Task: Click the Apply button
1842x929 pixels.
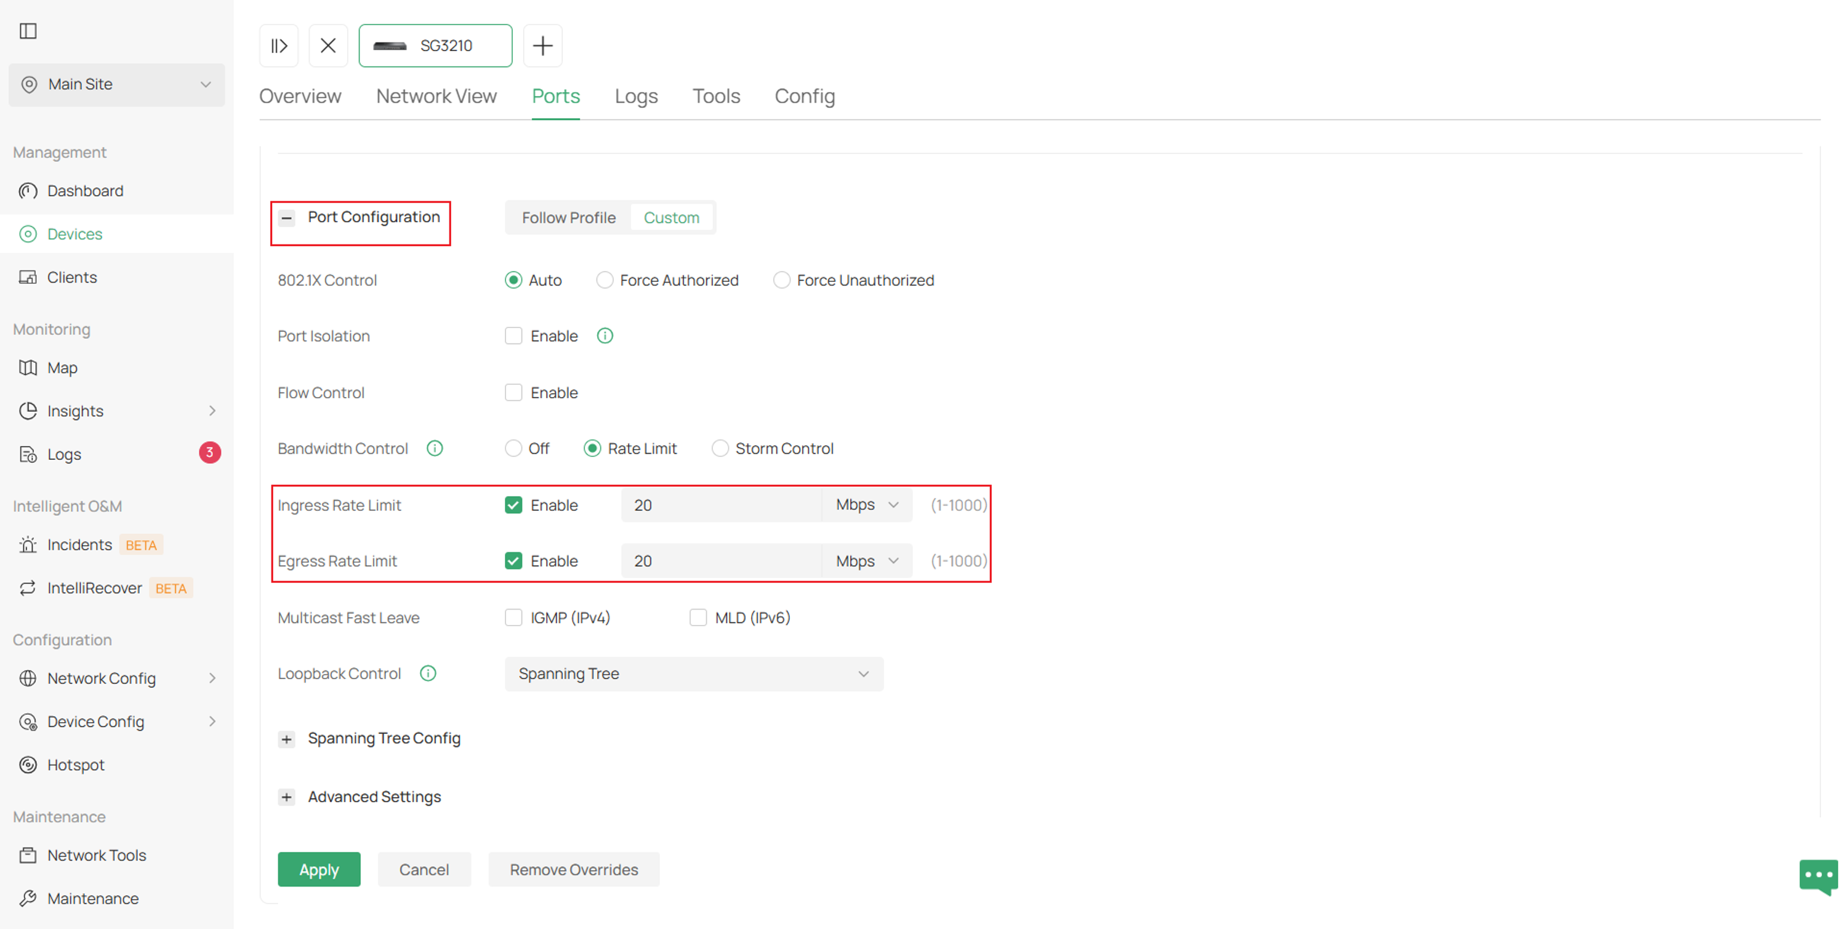Action: [319, 870]
